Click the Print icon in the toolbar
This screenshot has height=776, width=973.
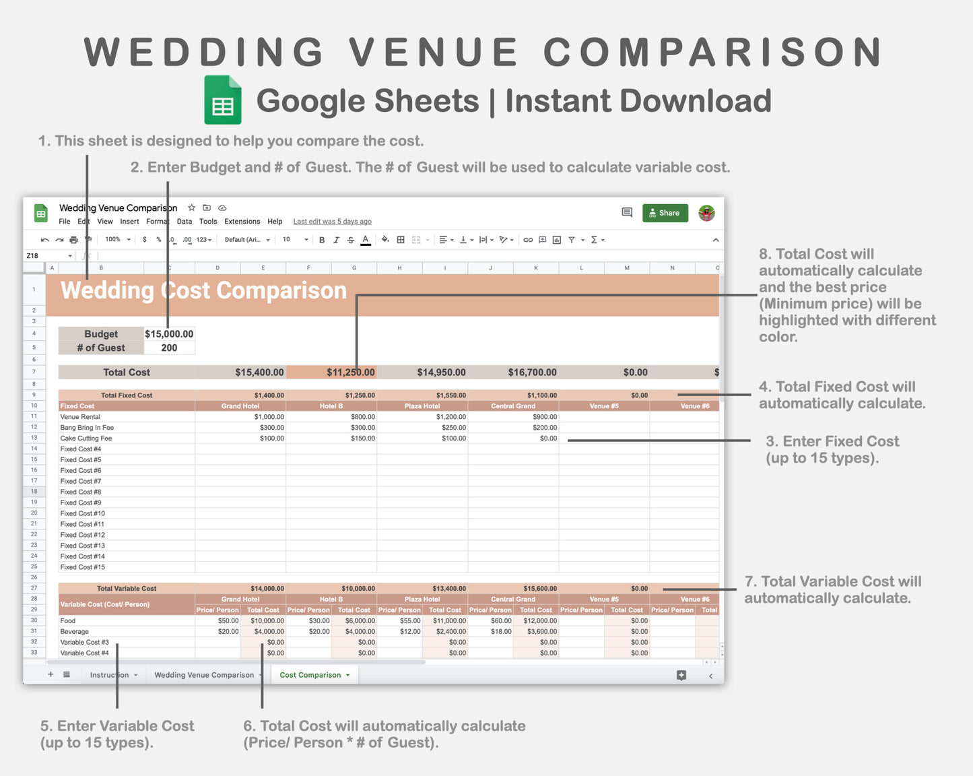pyautogui.click(x=73, y=240)
